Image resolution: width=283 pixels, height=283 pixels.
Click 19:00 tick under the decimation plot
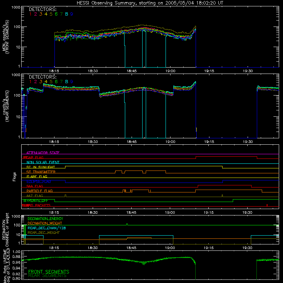point(170,248)
